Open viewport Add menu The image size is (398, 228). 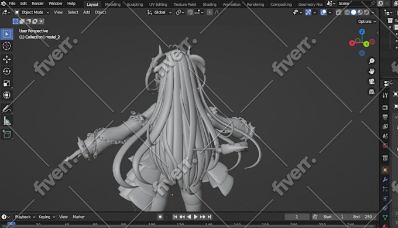pos(87,12)
